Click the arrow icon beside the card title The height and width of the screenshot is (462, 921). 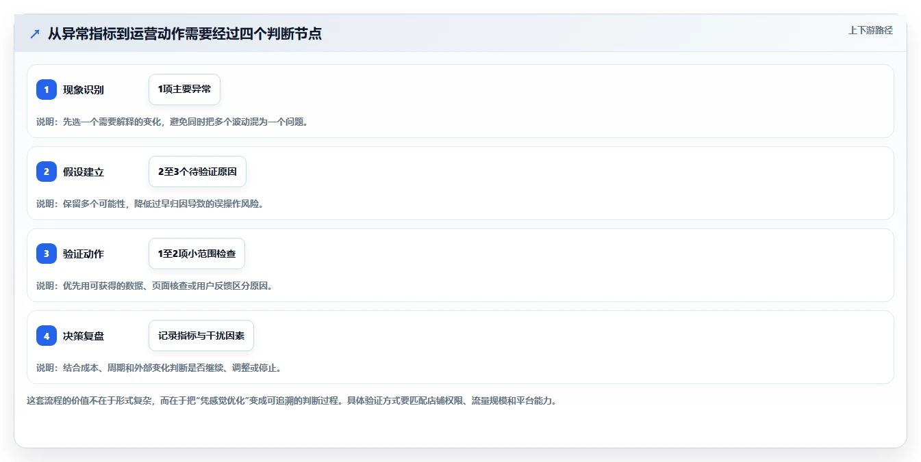[x=35, y=33]
